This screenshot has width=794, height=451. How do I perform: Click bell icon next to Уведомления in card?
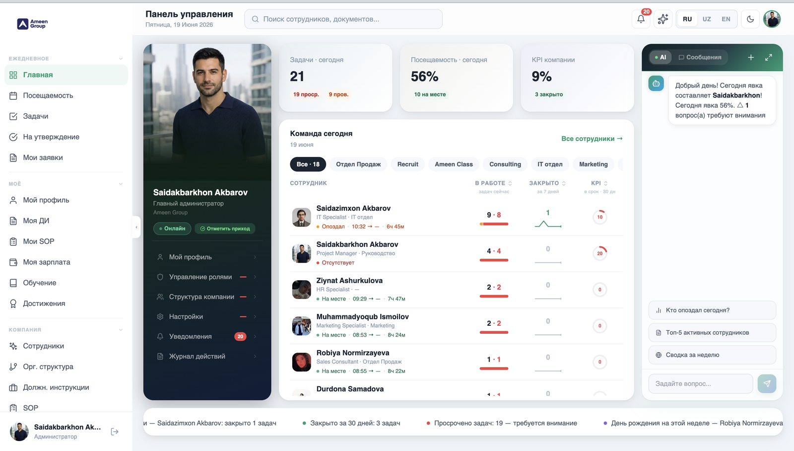pyautogui.click(x=160, y=336)
